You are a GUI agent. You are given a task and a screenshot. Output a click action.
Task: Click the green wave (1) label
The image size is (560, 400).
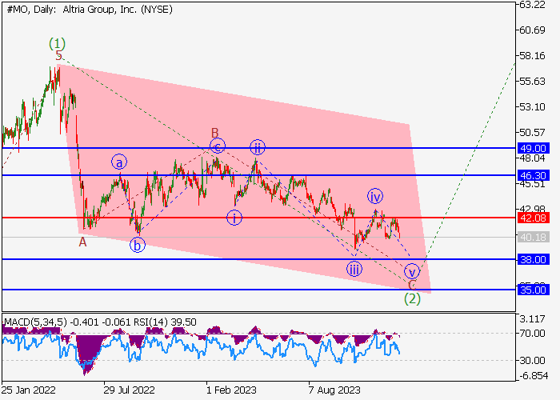pyautogui.click(x=57, y=44)
